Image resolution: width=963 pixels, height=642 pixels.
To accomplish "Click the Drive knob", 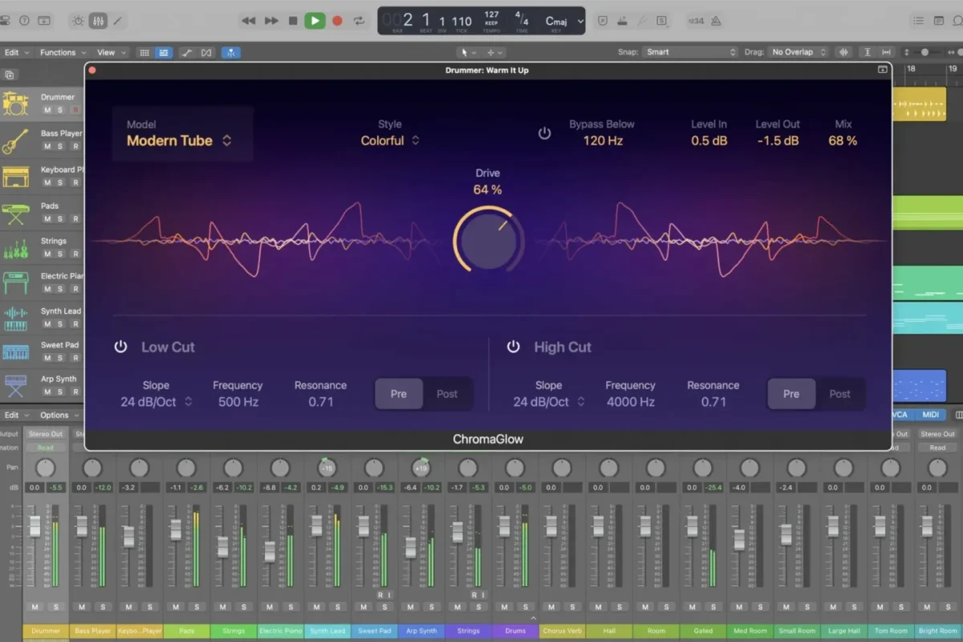I will tap(488, 239).
